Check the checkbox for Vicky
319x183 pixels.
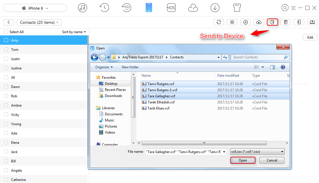tap(6, 114)
